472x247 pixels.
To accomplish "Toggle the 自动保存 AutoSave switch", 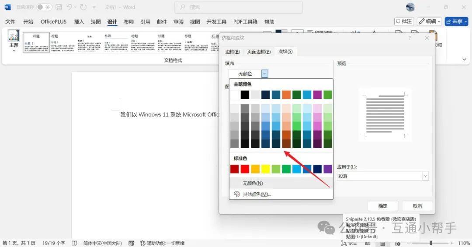I will tap(44, 7).
